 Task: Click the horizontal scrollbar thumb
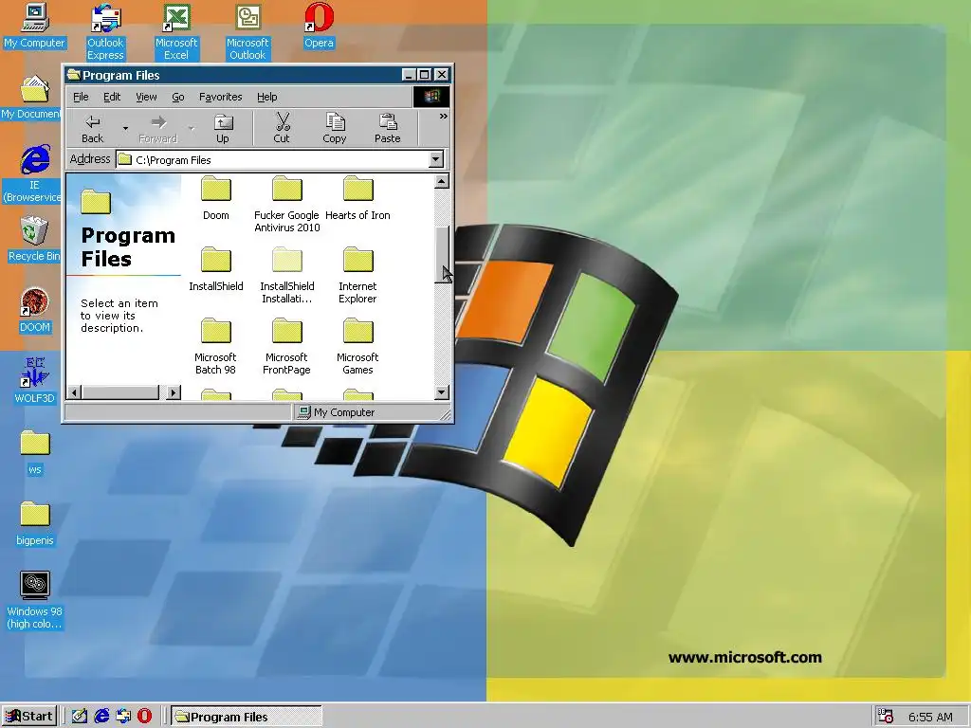(x=120, y=391)
